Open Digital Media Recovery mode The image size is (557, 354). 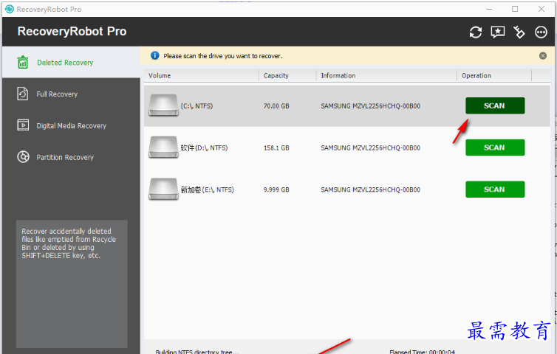[71, 125]
